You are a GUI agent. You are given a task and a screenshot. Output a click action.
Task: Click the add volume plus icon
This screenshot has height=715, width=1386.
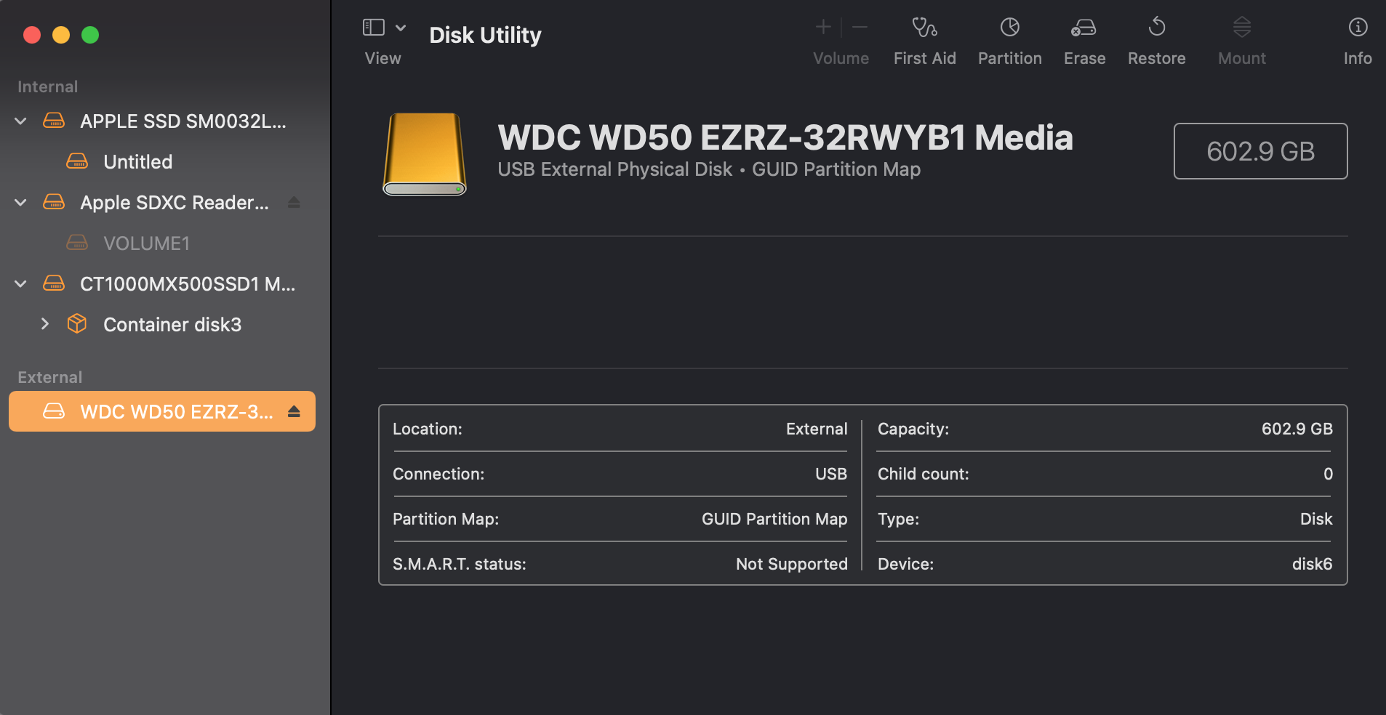point(823,28)
